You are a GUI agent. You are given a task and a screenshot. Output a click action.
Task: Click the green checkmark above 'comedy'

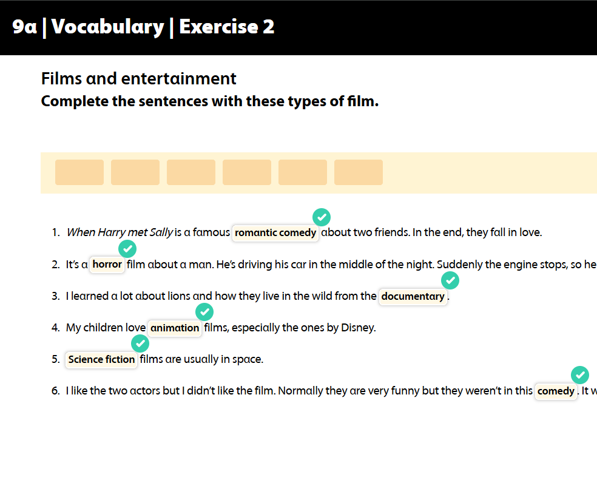click(580, 375)
